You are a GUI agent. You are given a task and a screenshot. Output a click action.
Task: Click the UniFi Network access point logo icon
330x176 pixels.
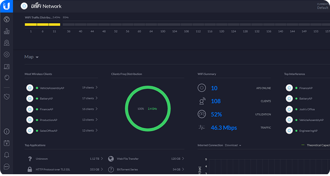pos(24,6)
